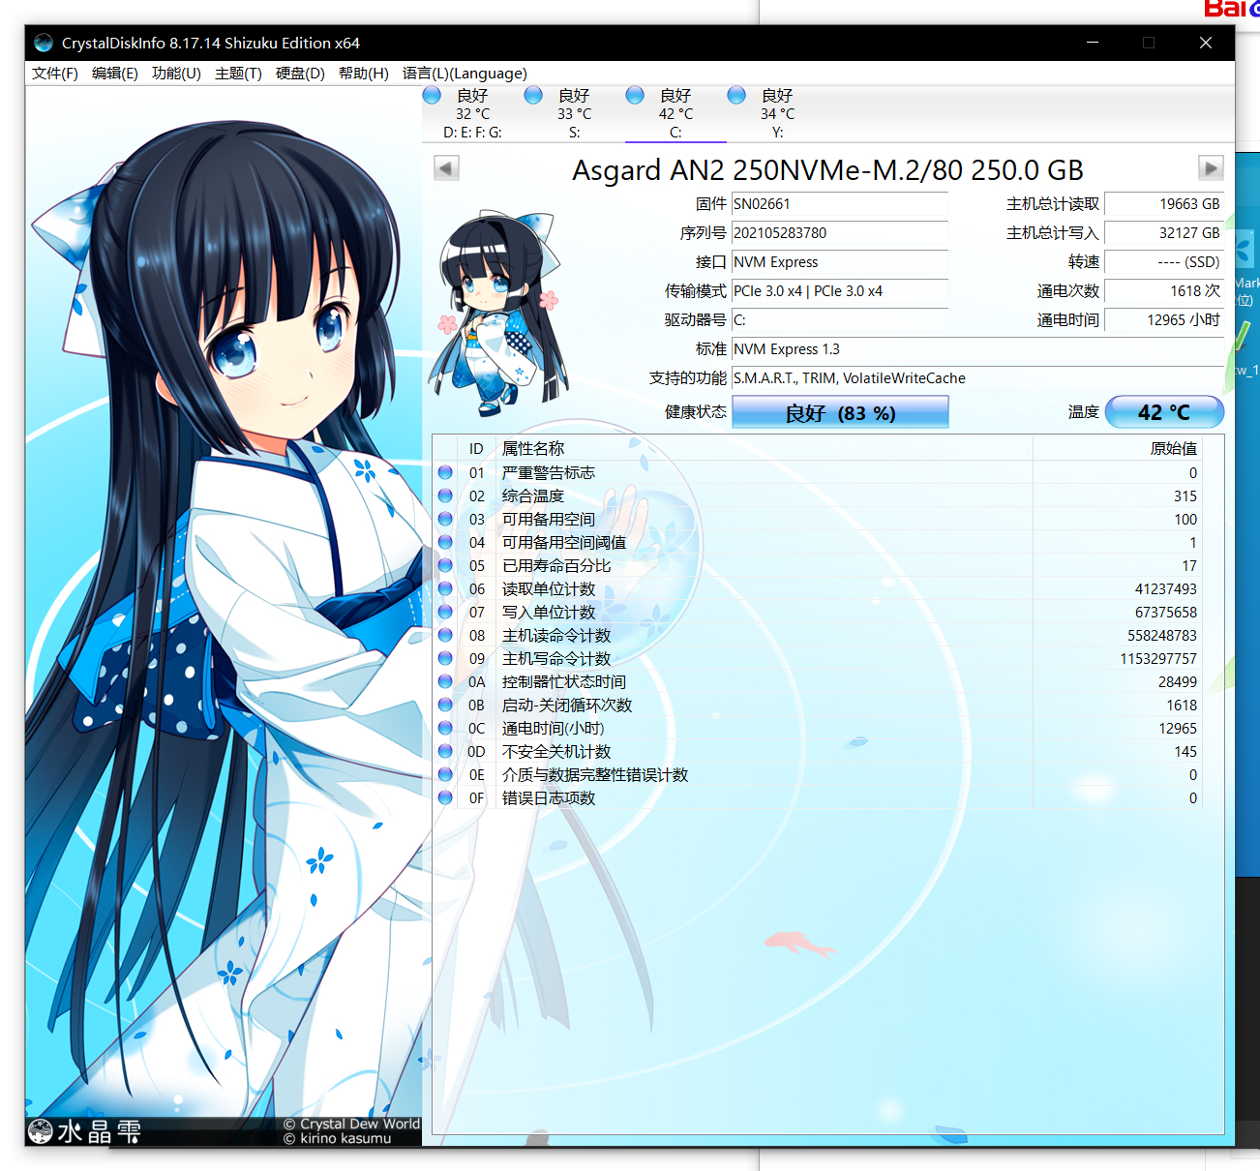The width and height of the screenshot is (1260, 1171).
Task: Select the S: disk tab at 33 °C
Action: [574, 114]
